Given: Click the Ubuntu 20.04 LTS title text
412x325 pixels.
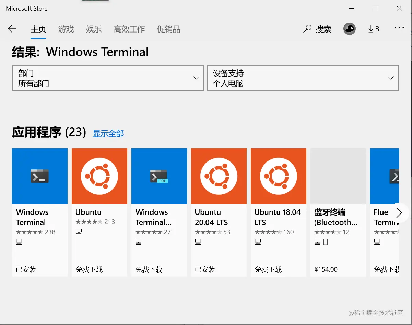Looking at the screenshot, I should [211, 217].
